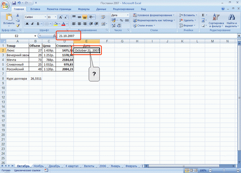
Task: Click the format painter brush icon
Action: [18, 26]
